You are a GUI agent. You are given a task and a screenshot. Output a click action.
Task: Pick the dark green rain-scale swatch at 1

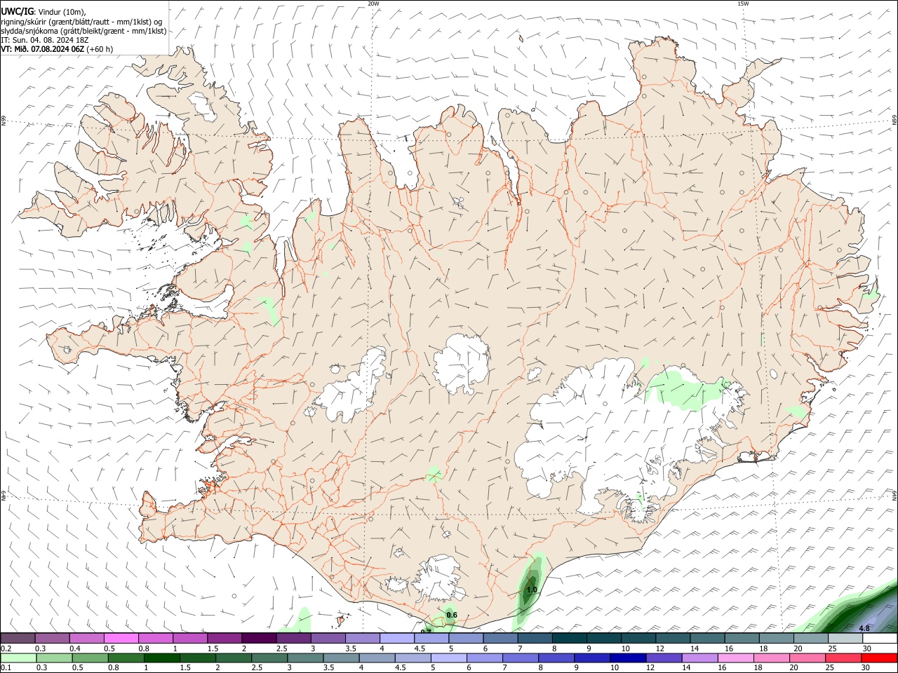tap(161, 658)
